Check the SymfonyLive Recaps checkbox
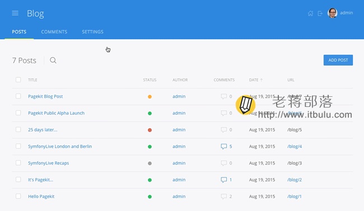The width and height of the screenshot is (364, 211). coord(18,163)
